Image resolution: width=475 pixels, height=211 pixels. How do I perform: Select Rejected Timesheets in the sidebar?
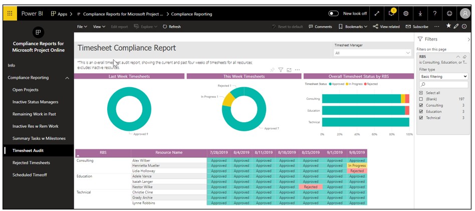pos(31,162)
